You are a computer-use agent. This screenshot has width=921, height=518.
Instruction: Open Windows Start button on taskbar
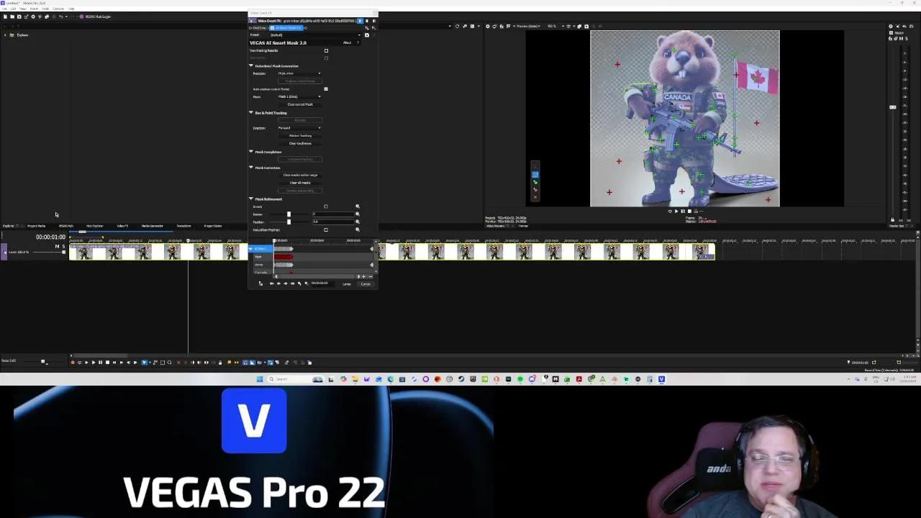coord(260,379)
